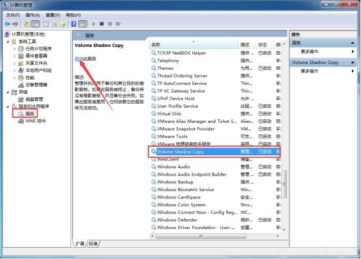The height and width of the screenshot is (259, 361).
Task: Select User Profile Service row
Action: pos(215,106)
